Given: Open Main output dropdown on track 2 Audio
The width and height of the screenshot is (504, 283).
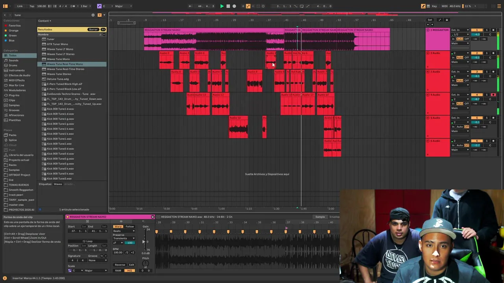Looking at the screenshot, I should (460, 62).
